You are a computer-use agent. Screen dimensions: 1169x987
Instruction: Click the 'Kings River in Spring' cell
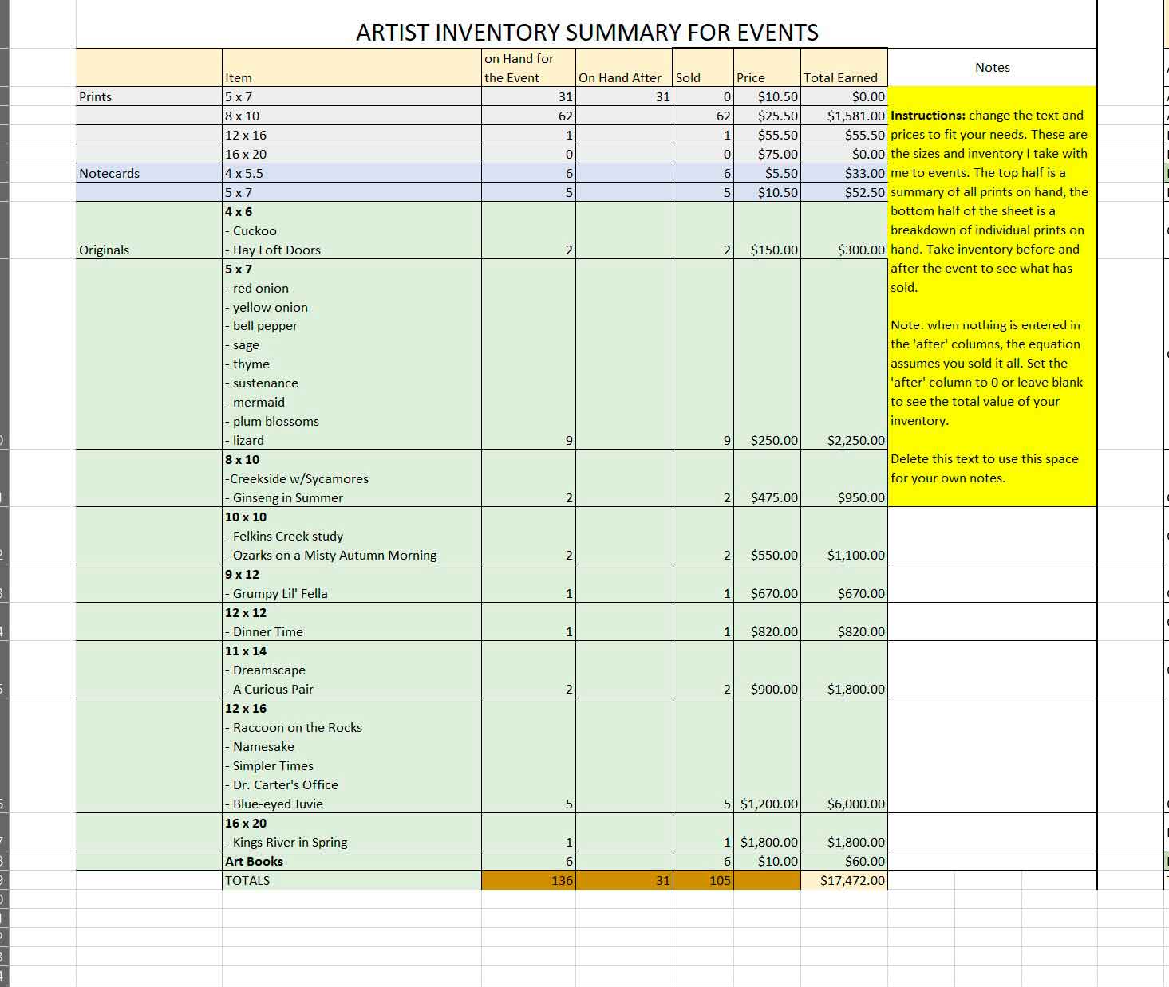[x=290, y=842]
